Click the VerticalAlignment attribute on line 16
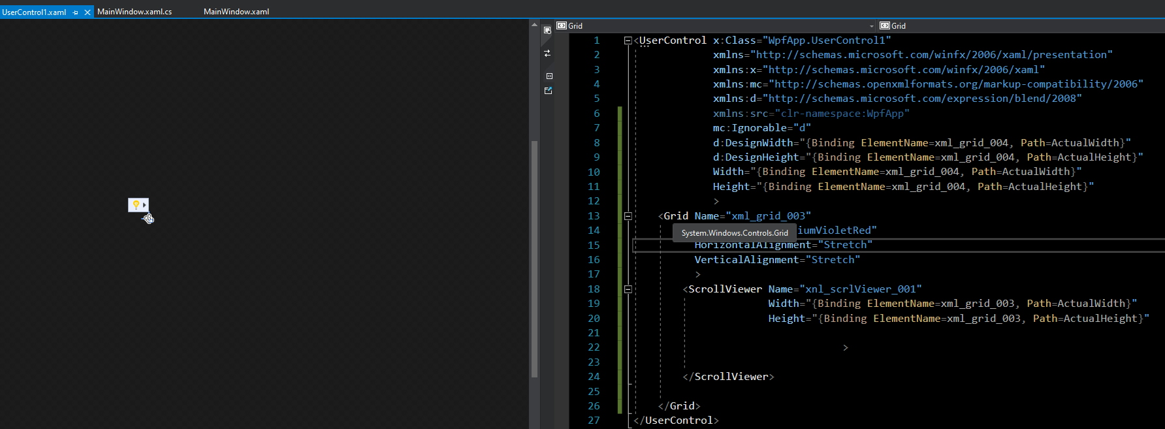The height and width of the screenshot is (429, 1165). point(777,259)
